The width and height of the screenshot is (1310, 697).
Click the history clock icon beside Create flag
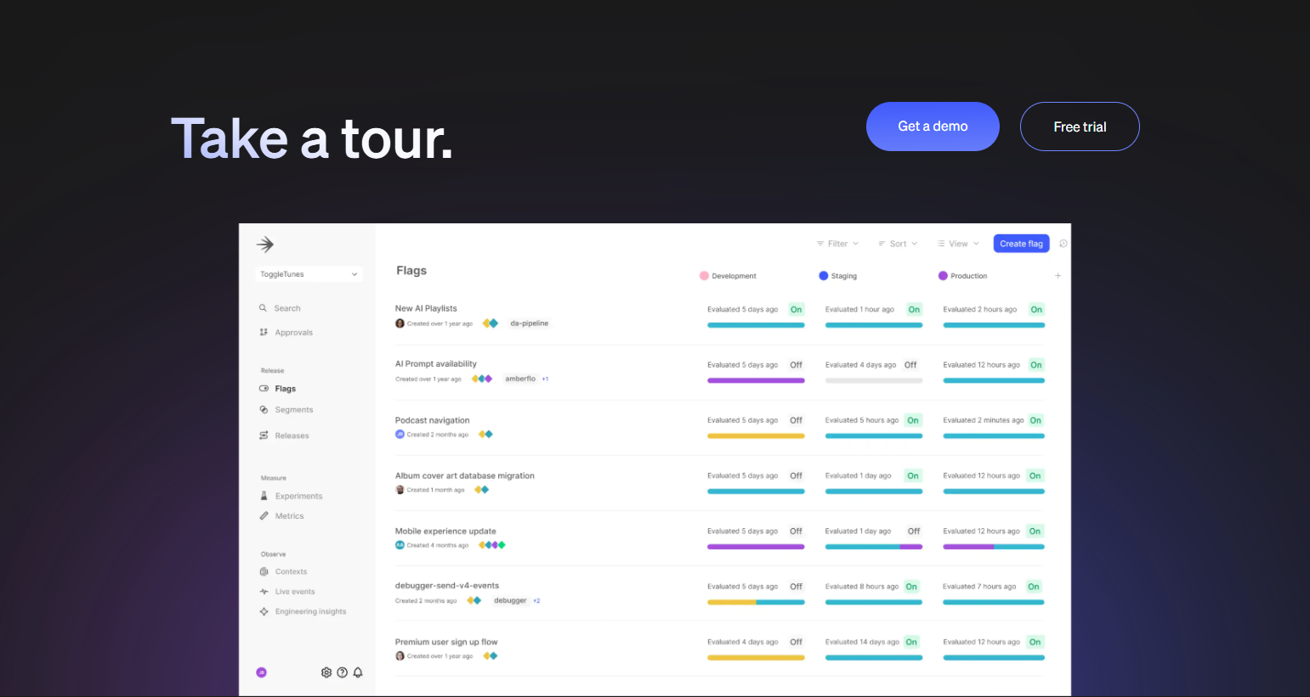point(1063,243)
